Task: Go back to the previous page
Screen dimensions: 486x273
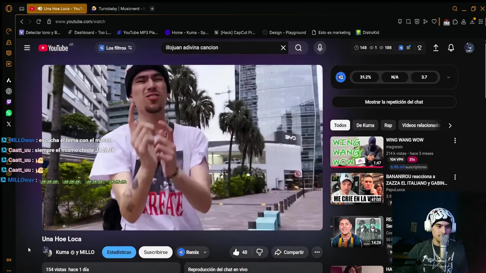Action: coord(22,22)
